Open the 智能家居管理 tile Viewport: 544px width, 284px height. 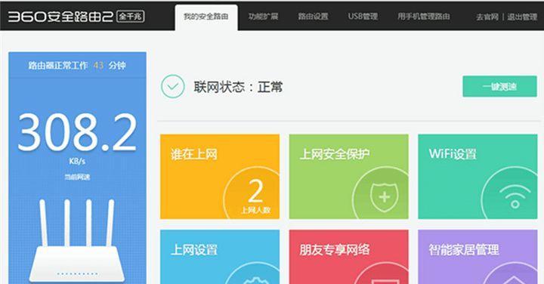point(478,257)
